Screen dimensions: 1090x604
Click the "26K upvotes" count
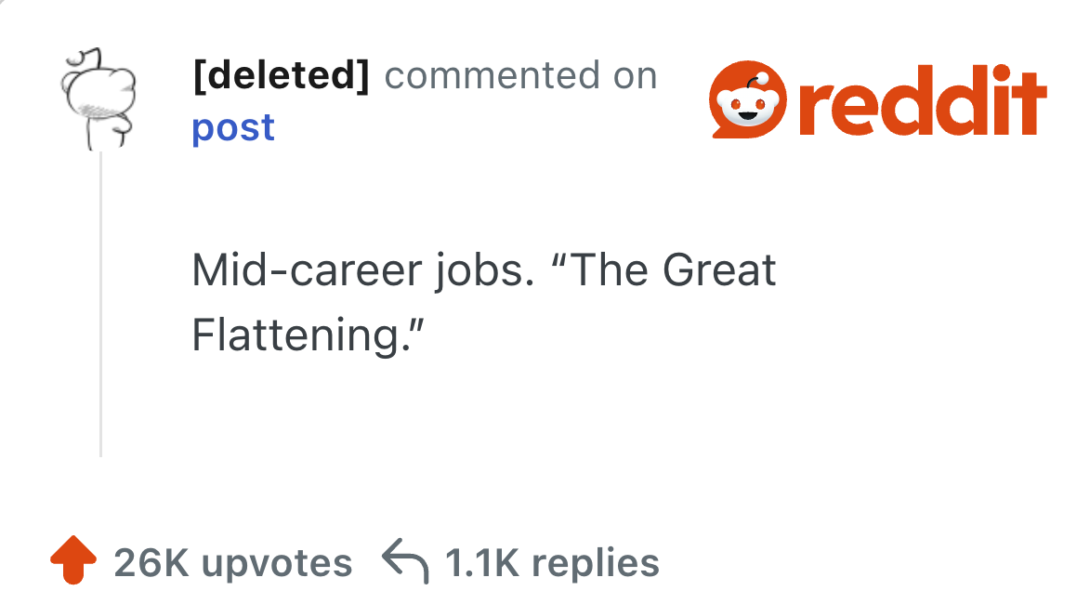(232, 563)
